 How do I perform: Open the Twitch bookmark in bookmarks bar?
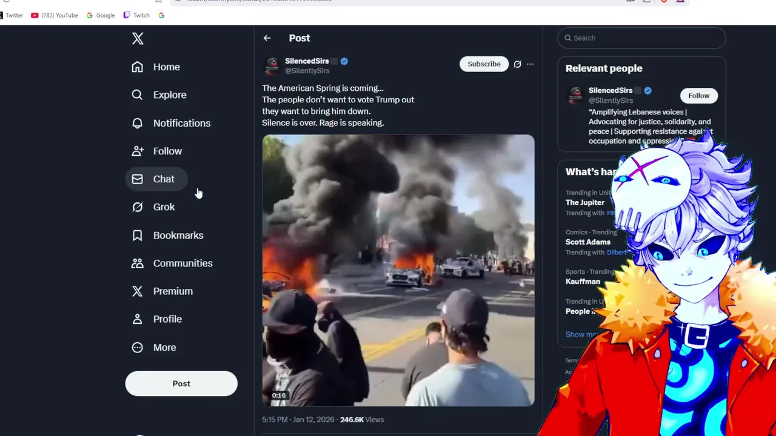pyautogui.click(x=136, y=15)
